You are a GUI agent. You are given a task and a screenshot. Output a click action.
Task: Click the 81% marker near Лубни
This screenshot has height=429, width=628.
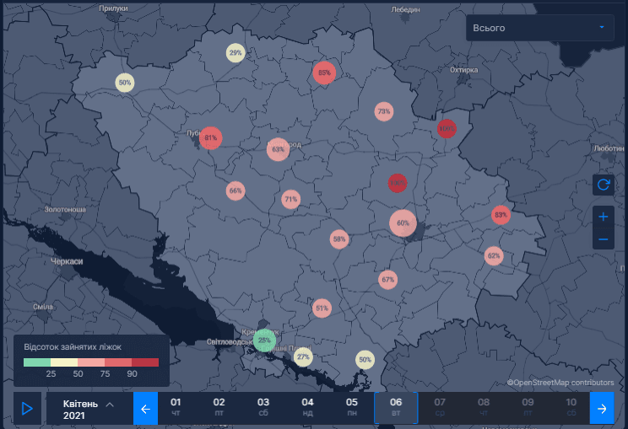211,138
